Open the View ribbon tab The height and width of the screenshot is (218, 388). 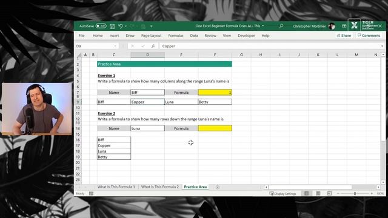pos(227,36)
